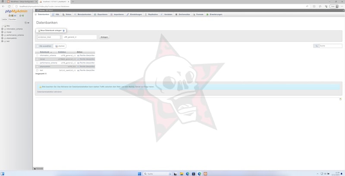The height and width of the screenshot is (176, 345).
Task: Click the Suche filter field
Action: (x=330, y=46)
